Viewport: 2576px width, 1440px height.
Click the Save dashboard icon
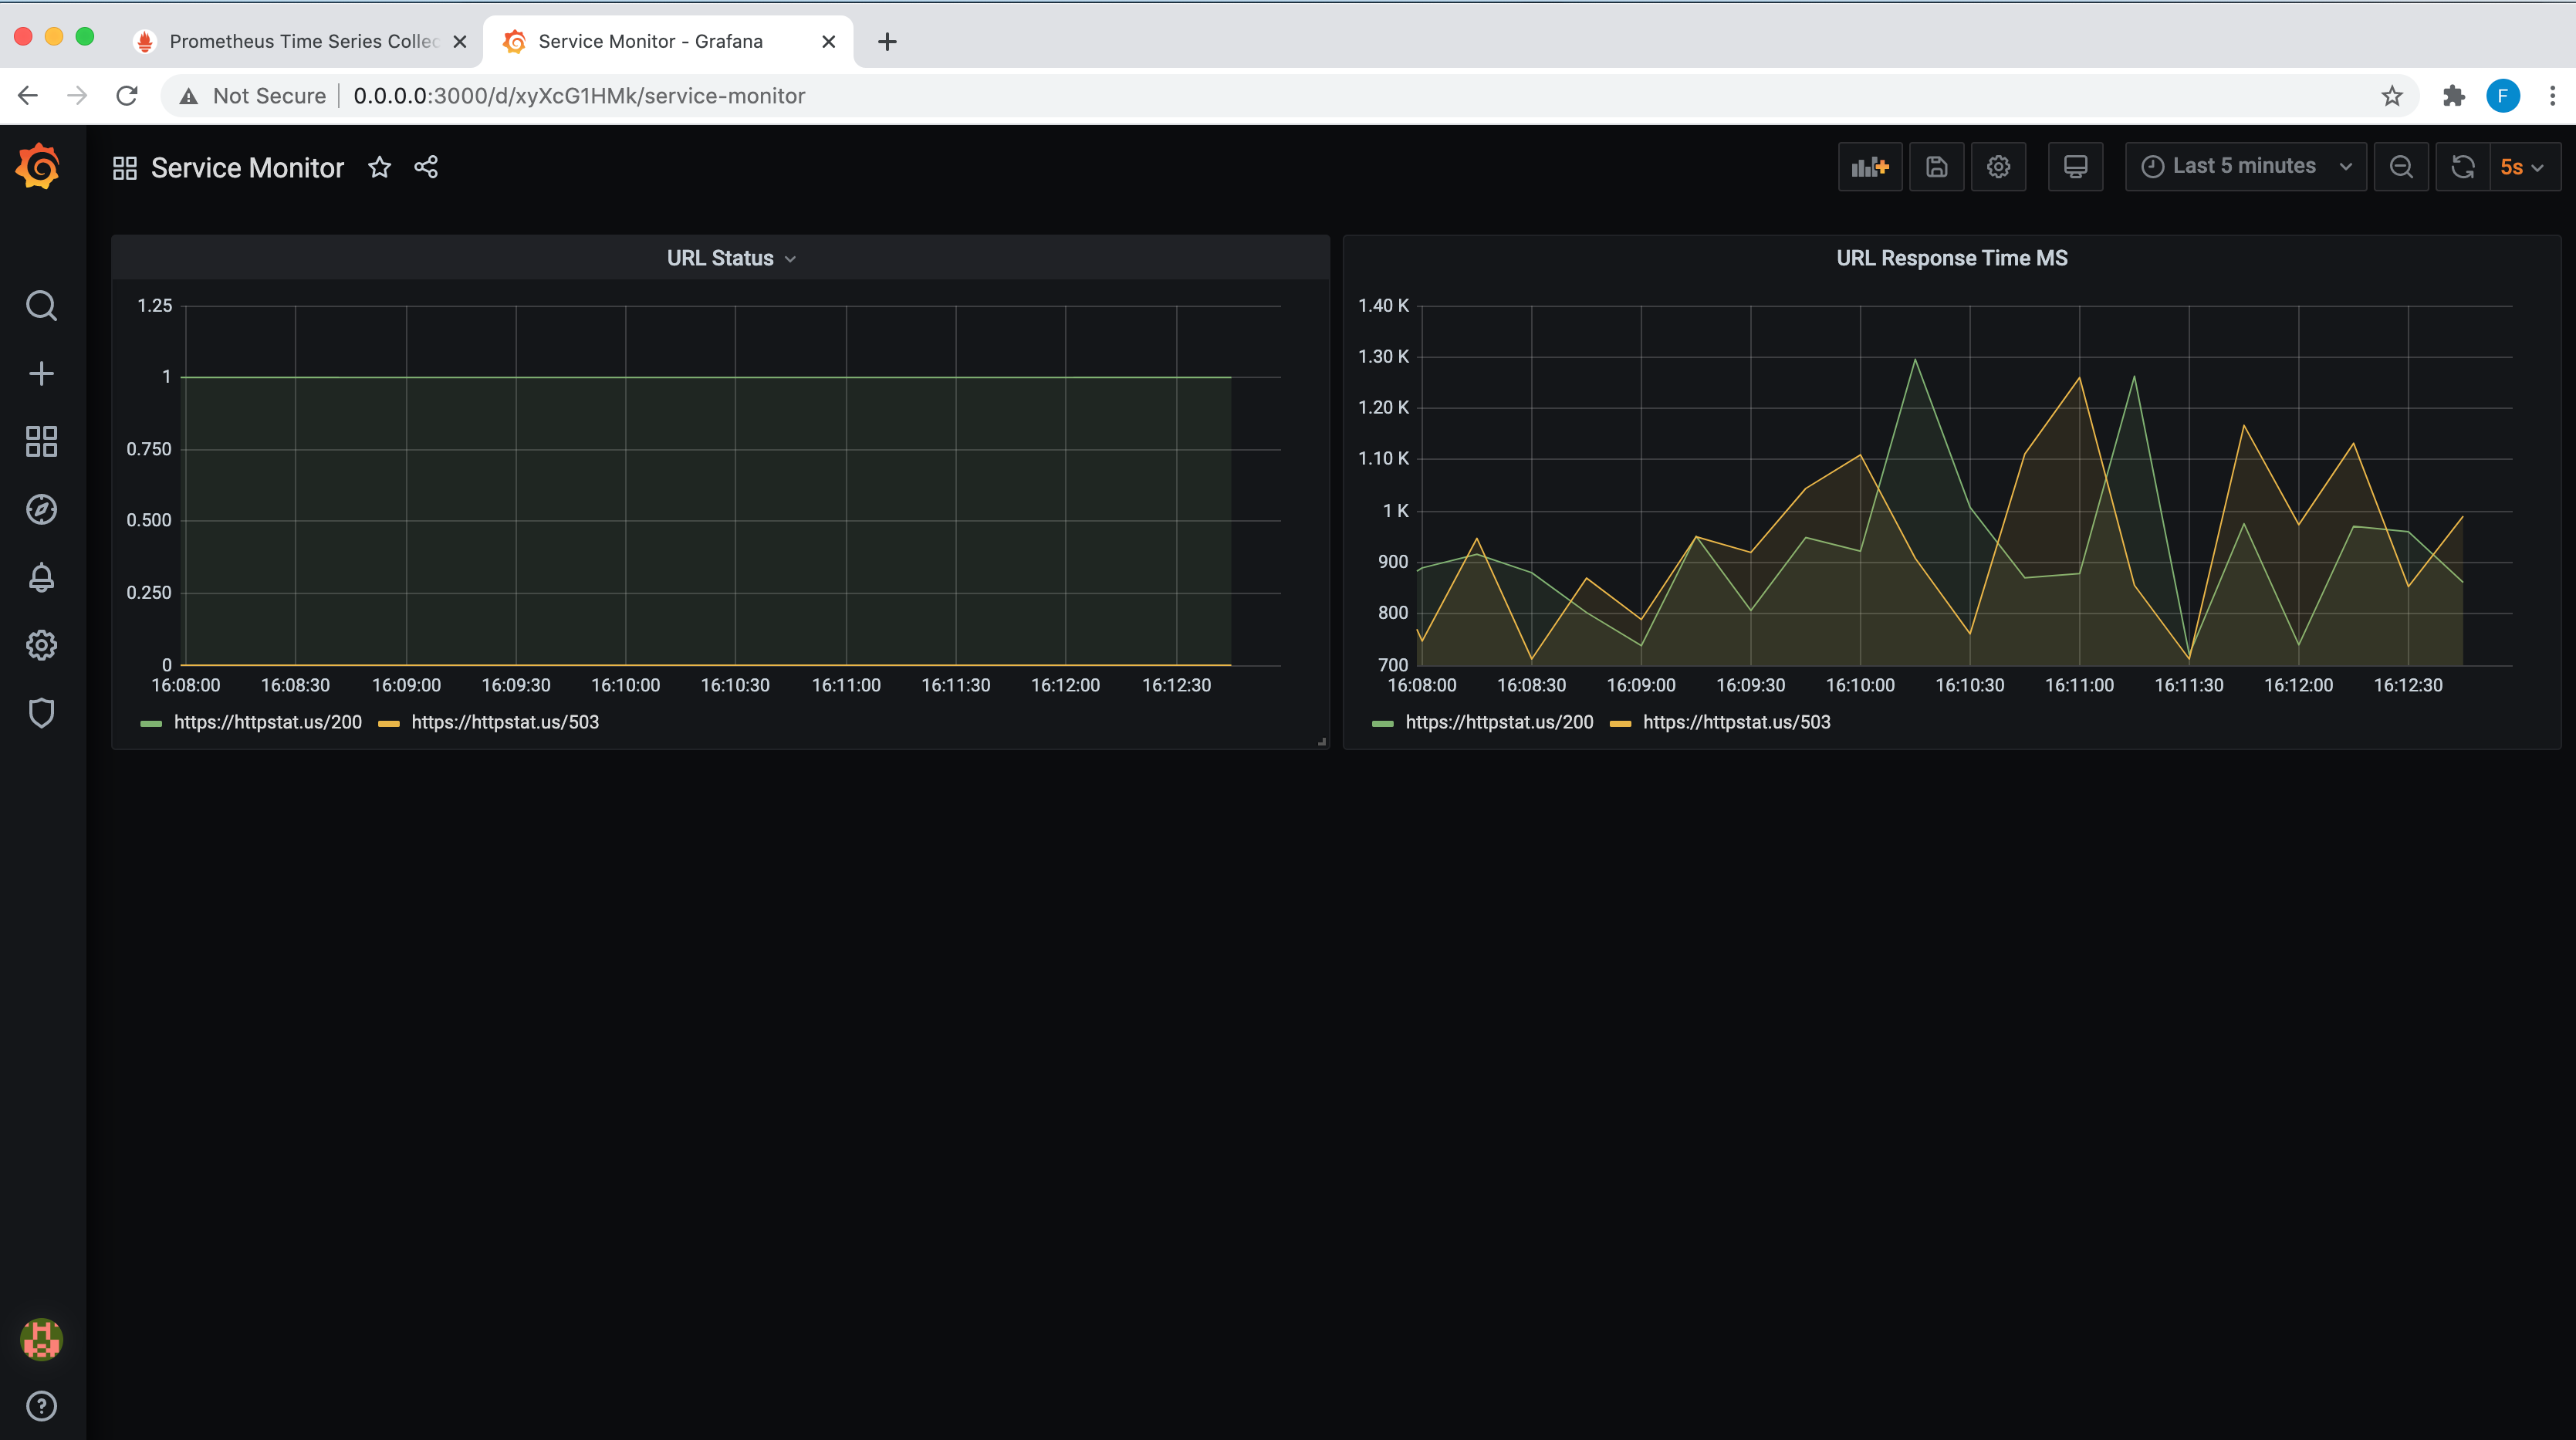pyautogui.click(x=1936, y=167)
